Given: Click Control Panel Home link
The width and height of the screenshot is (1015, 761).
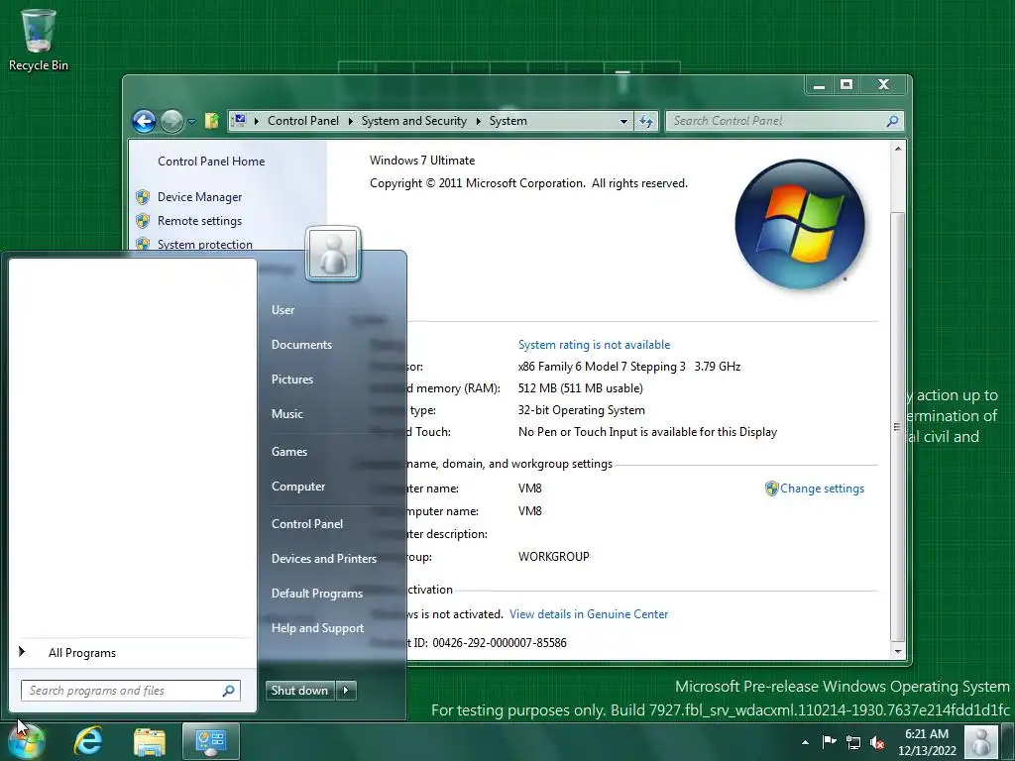Looking at the screenshot, I should [211, 162].
